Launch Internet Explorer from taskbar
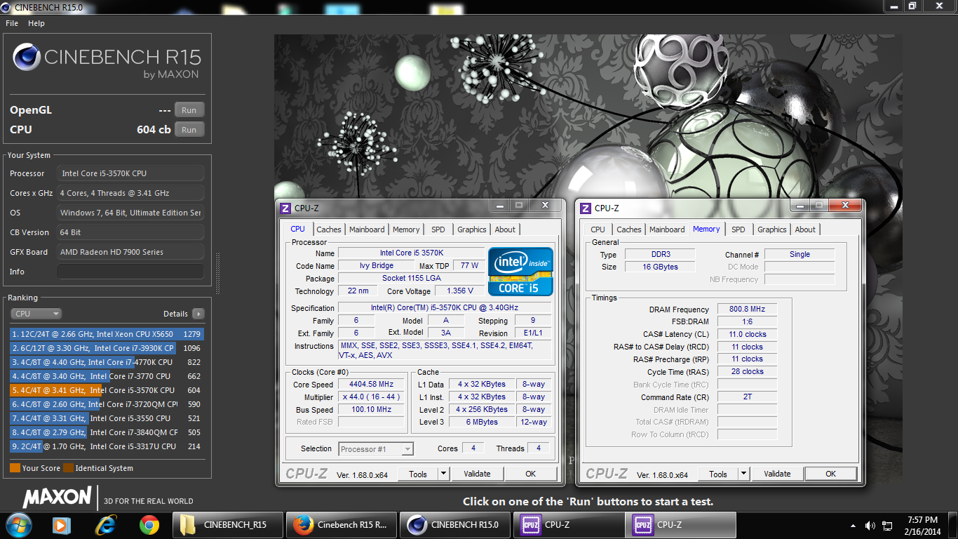The height and width of the screenshot is (539, 958). tap(106, 524)
